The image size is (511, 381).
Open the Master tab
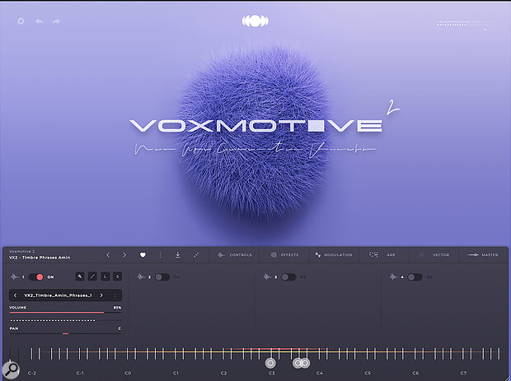tap(483, 255)
